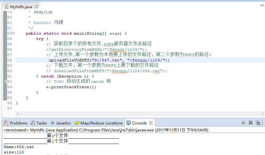The image size is (265, 155).
Task: Click line number 97 in the gutter
Action: click(9, 108)
